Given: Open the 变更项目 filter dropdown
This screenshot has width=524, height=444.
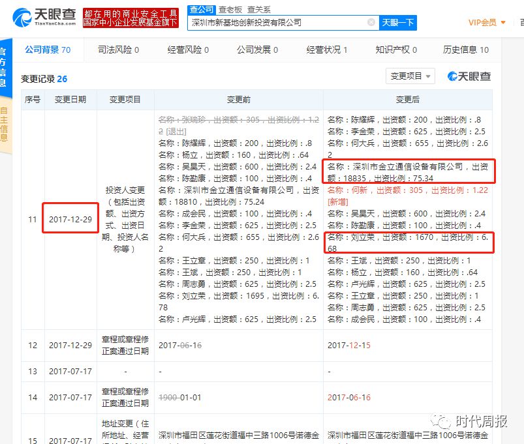Looking at the screenshot, I should (410, 76).
